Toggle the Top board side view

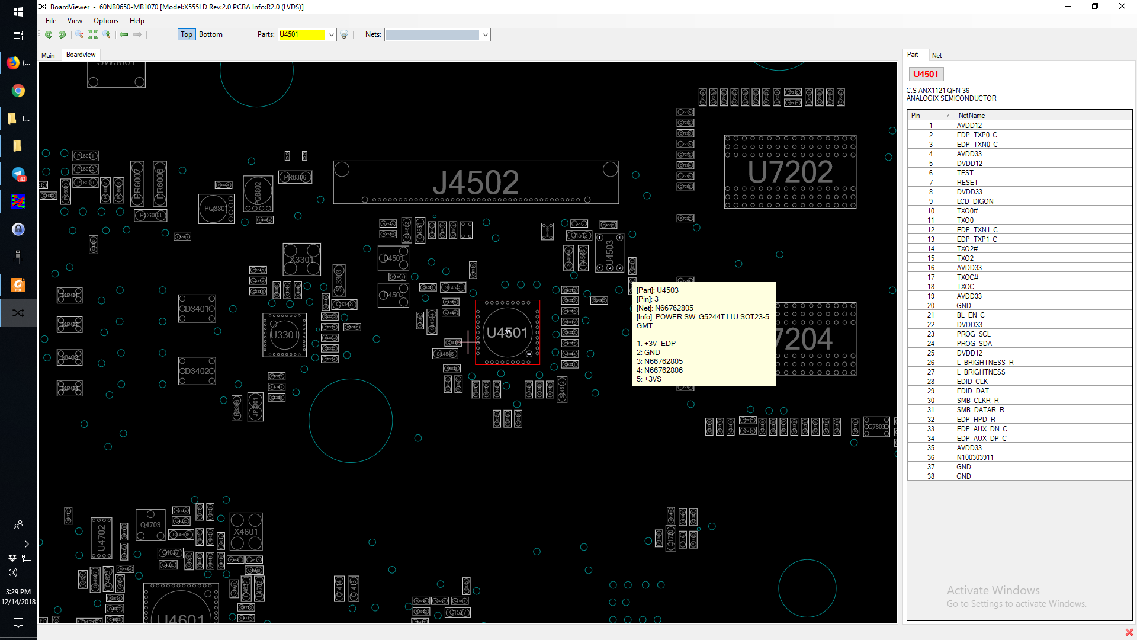click(x=187, y=34)
